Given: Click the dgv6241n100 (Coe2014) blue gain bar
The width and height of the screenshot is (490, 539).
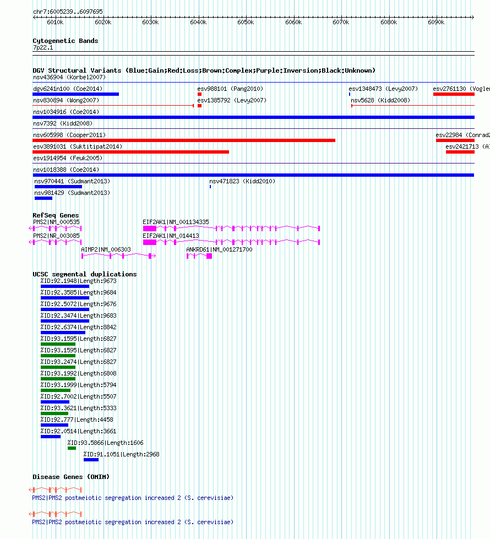Looking at the screenshot, I should 75,94.
